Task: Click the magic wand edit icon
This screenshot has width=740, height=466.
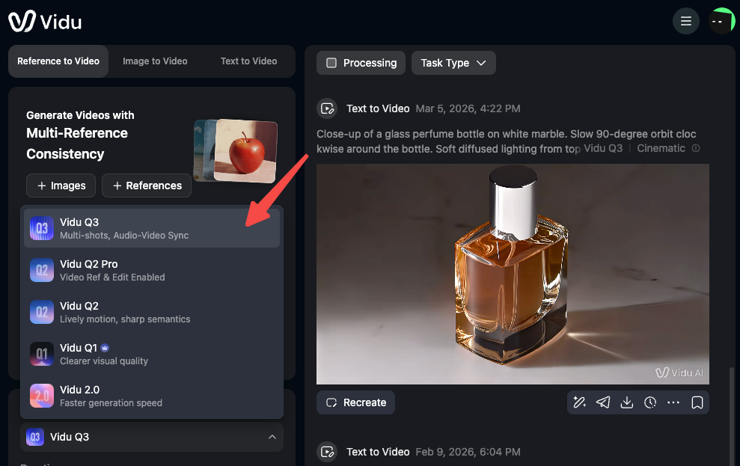Action: (580, 402)
